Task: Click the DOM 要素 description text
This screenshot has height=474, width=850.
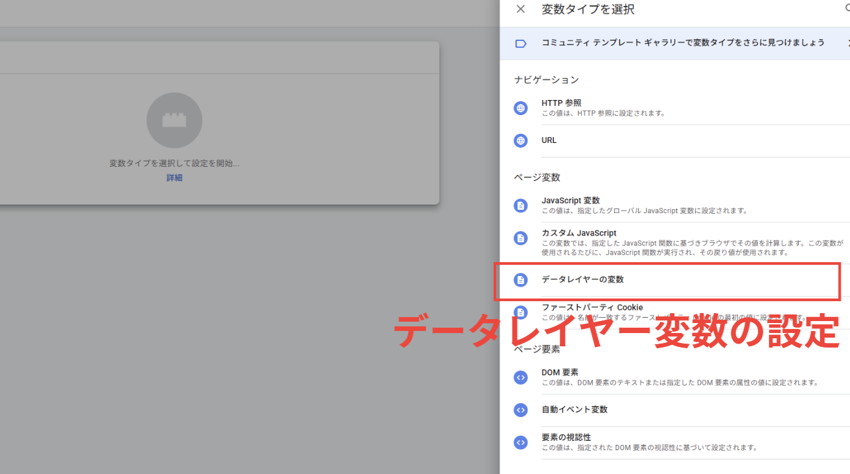Action: click(680, 383)
